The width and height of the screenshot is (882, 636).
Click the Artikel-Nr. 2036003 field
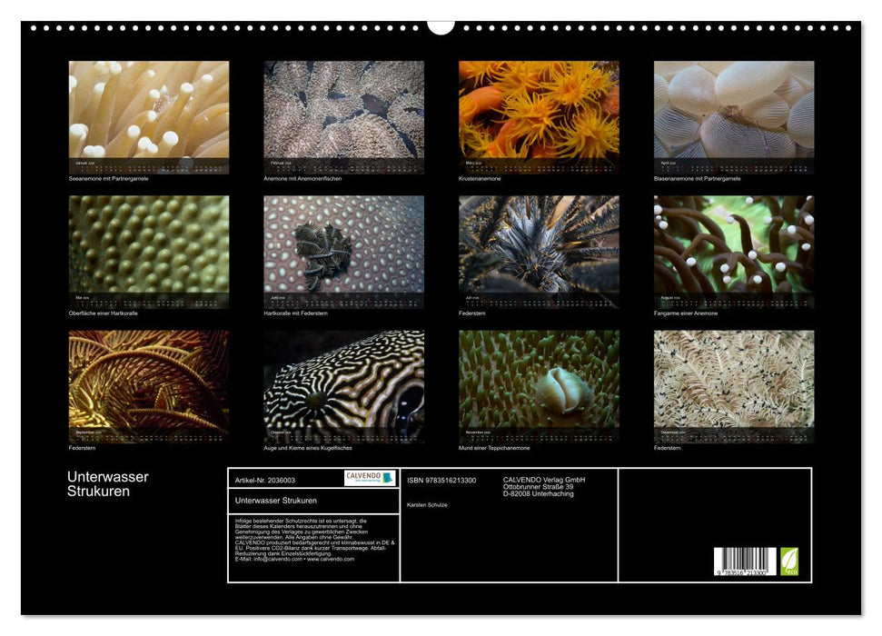[x=265, y=480]
